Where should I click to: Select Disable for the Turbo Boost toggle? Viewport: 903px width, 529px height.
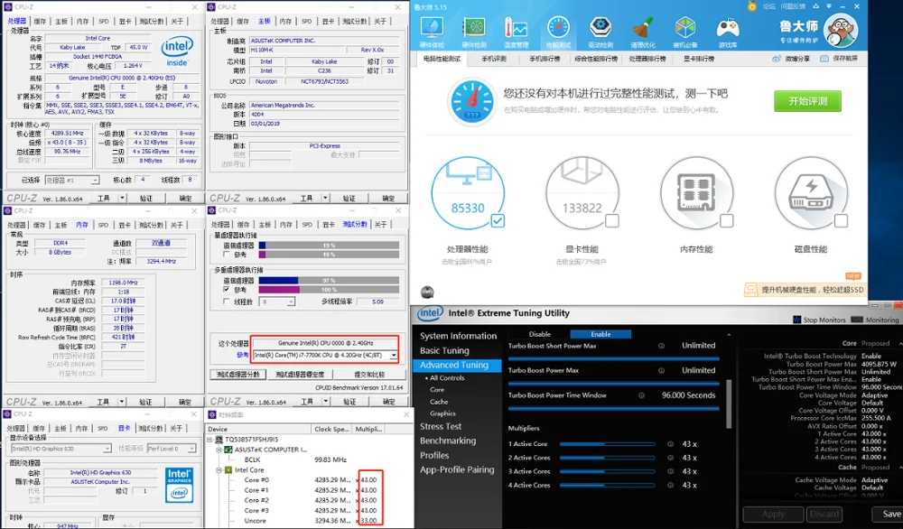(539, 334)
